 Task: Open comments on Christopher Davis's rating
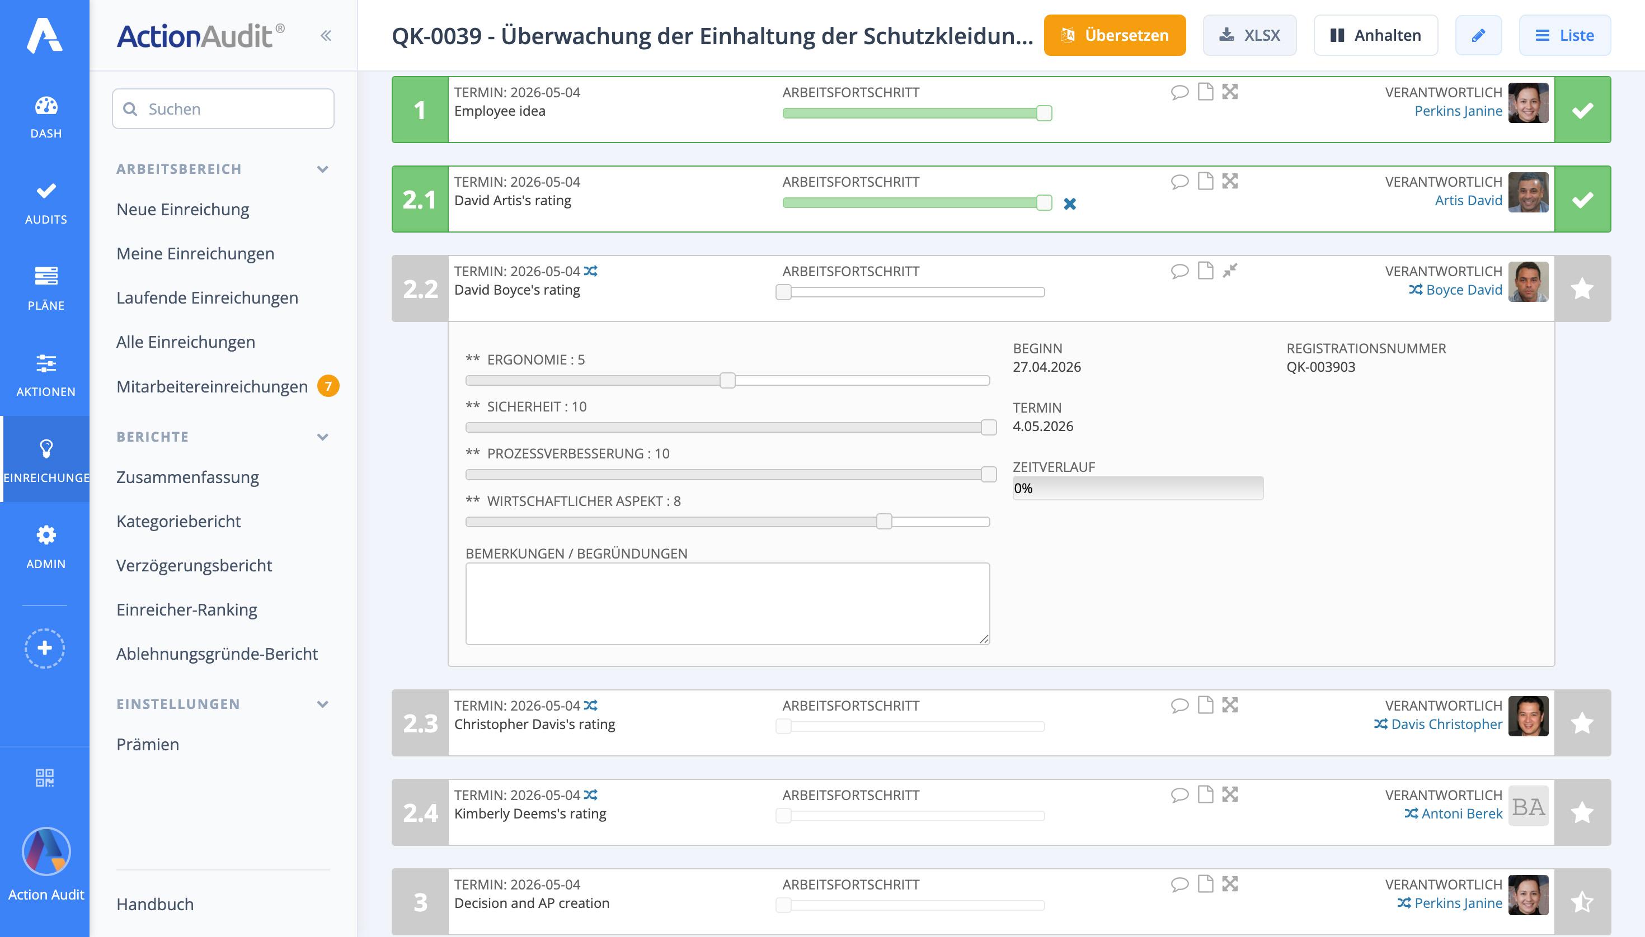tap(1179, 706)
